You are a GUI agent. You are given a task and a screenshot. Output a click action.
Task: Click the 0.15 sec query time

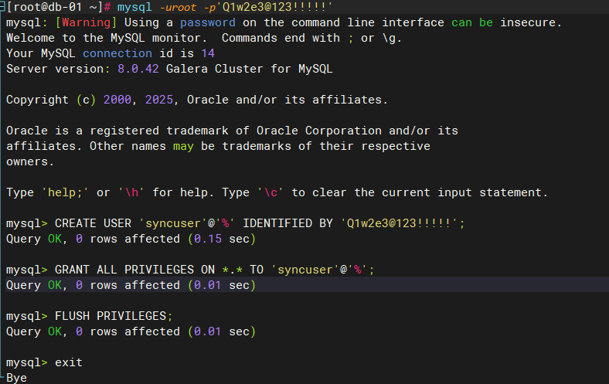tap(222, 239)
